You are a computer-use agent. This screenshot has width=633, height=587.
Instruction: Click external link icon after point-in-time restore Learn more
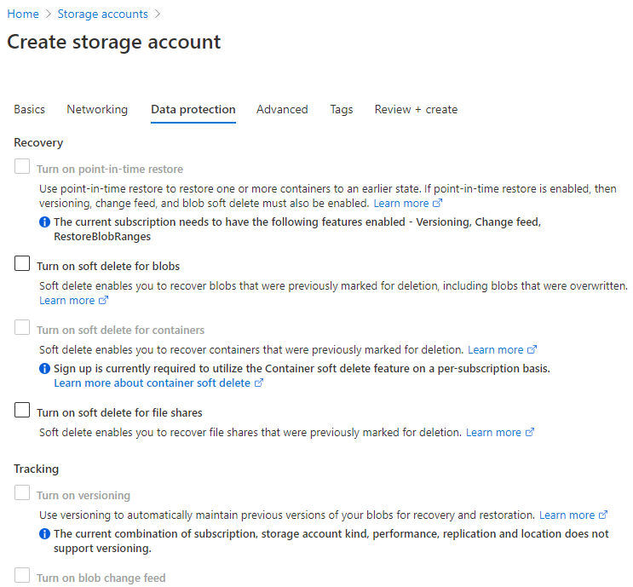[x=438, y=204]
